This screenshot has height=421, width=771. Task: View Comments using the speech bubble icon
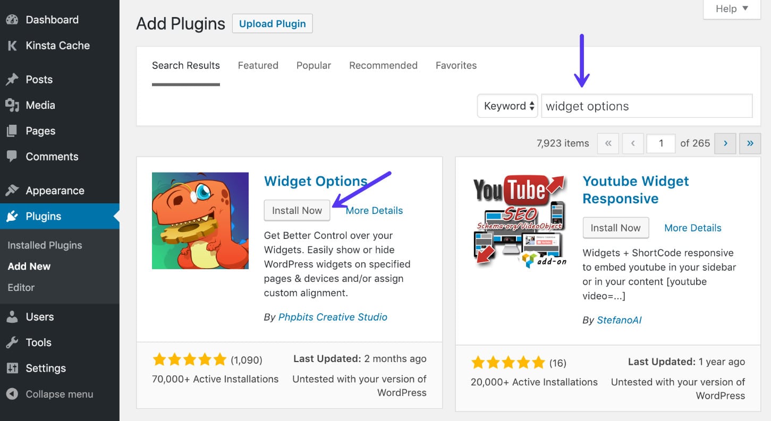point(12,156)
